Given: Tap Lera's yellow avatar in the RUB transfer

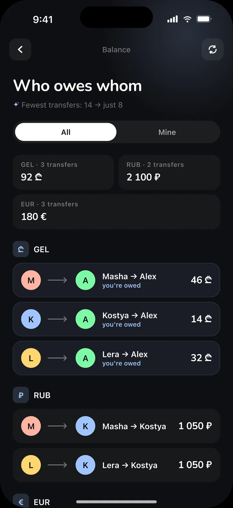Looking at the screenshot, I should click(x=31, y=465).
